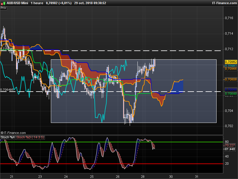This screenshot has height=179, width=238.
Task: Click date 26 on the time axis
Action: 118,177
